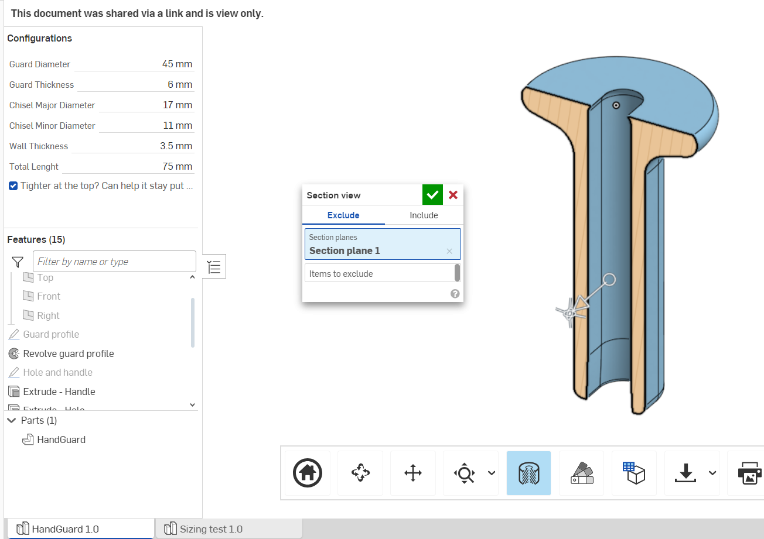Open the Sizing test 1.0 tab
This screenshot has width=764, height=539.
click(x=229, y=529)
